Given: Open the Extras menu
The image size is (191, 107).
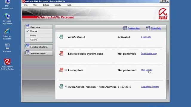Looking at the screenshot, I should (46, 5).
